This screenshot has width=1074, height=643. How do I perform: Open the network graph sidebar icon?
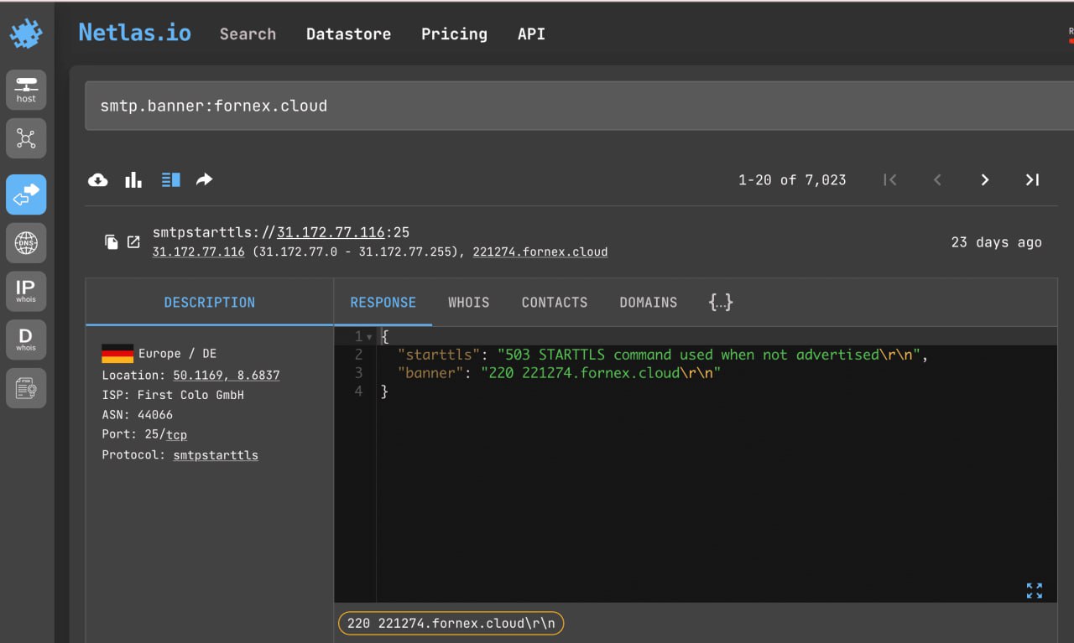[26, 138]
